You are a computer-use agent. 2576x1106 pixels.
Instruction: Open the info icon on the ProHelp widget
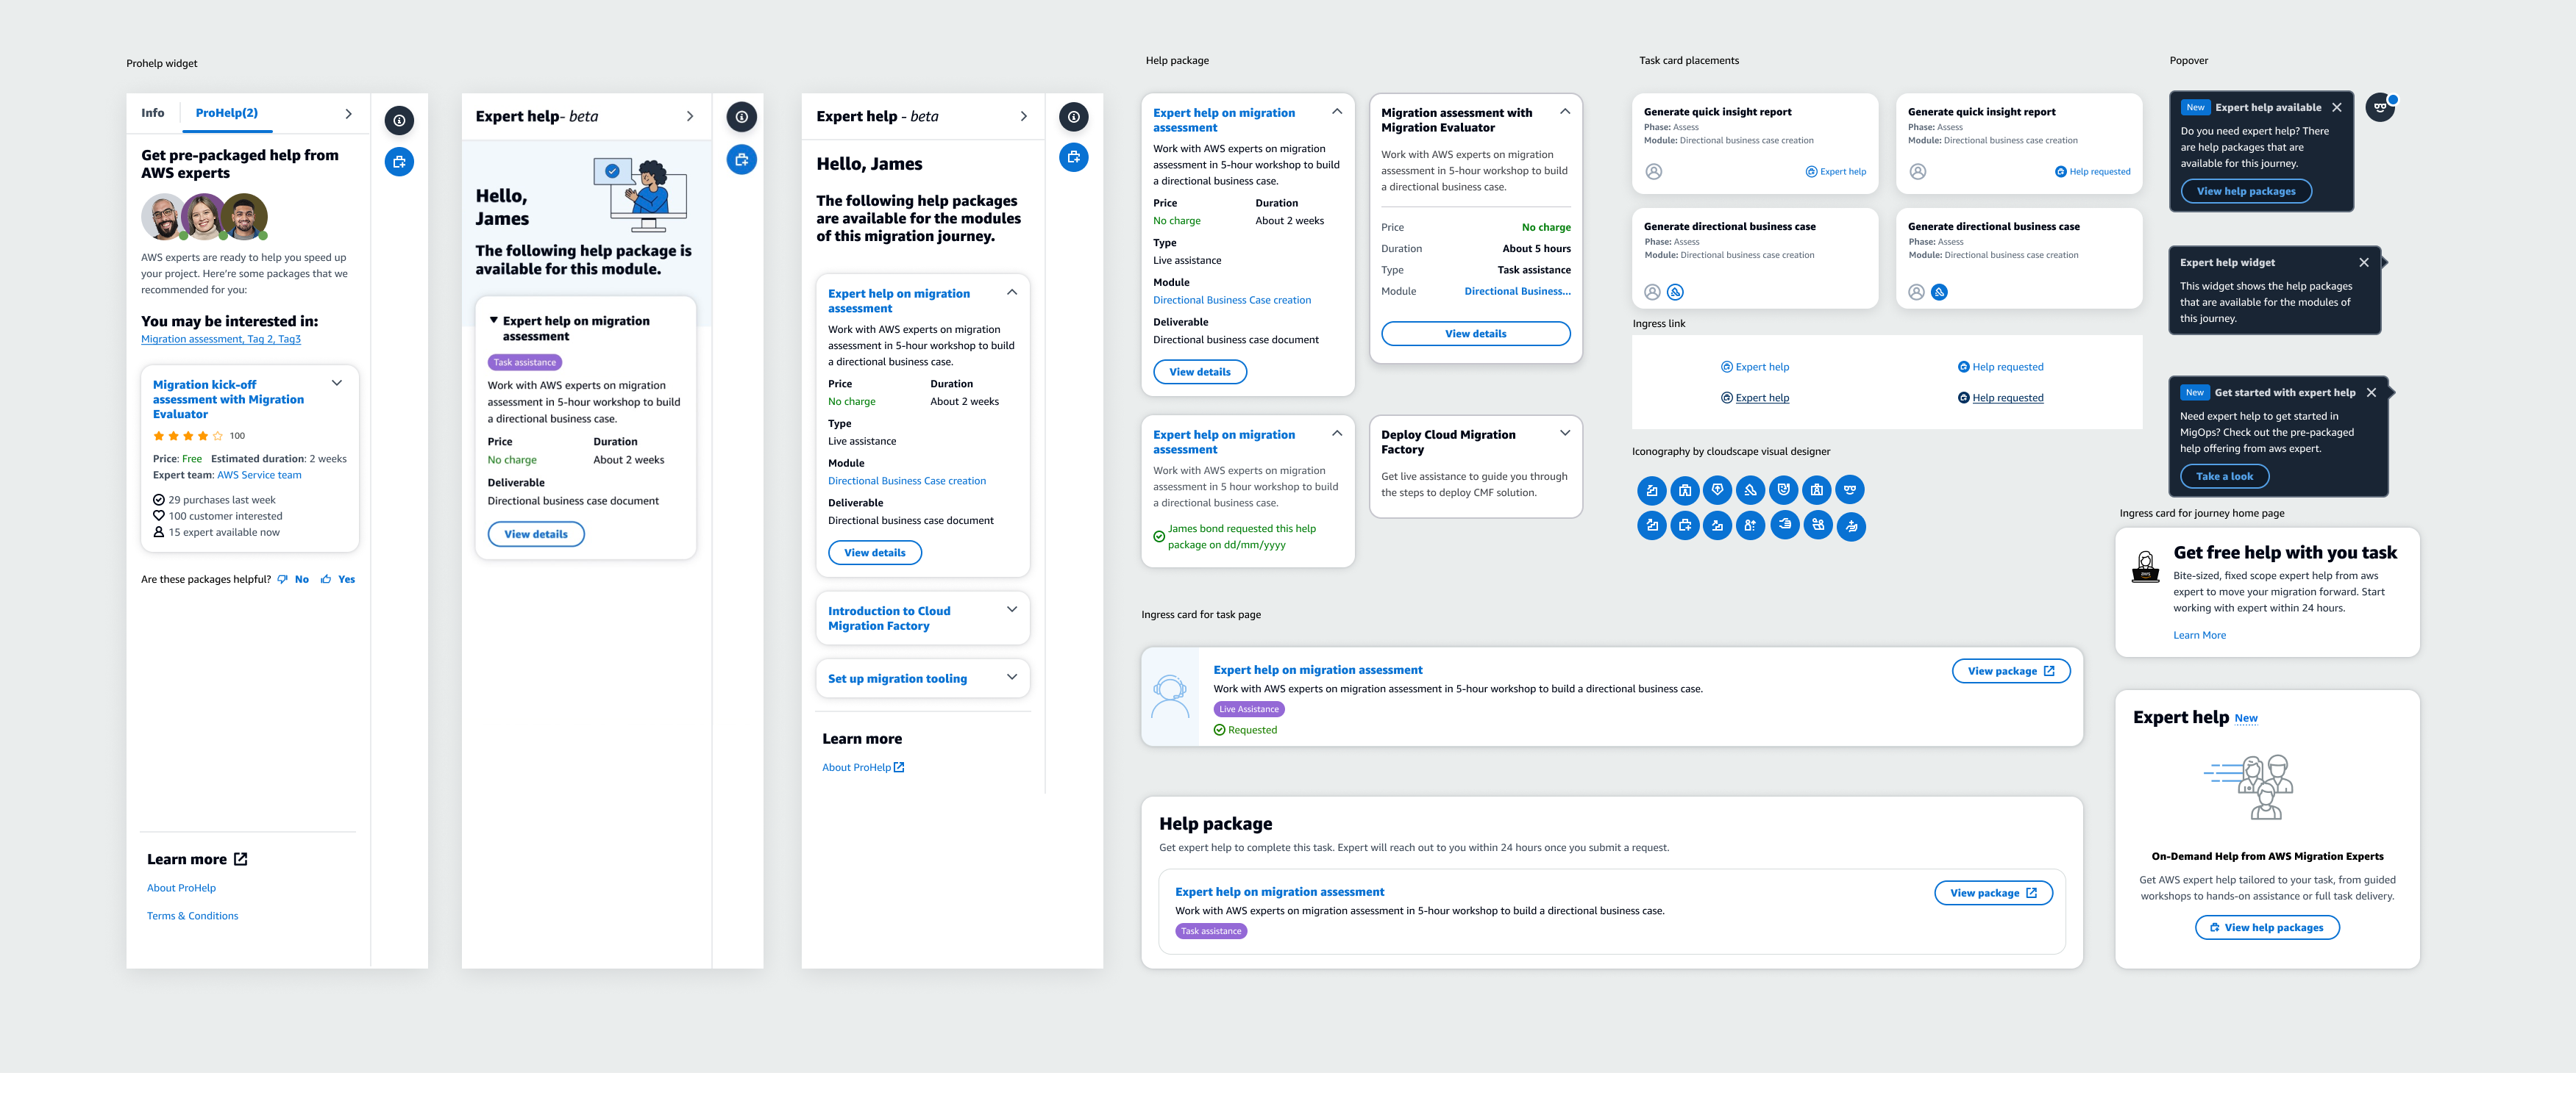click(x=399, y=120)
